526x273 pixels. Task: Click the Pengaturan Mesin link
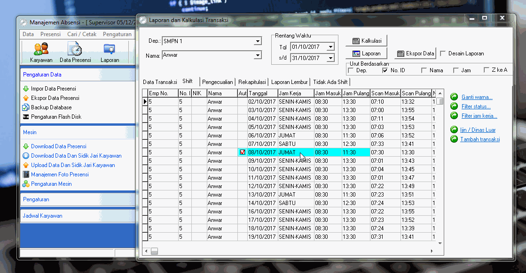coord(51,184)
